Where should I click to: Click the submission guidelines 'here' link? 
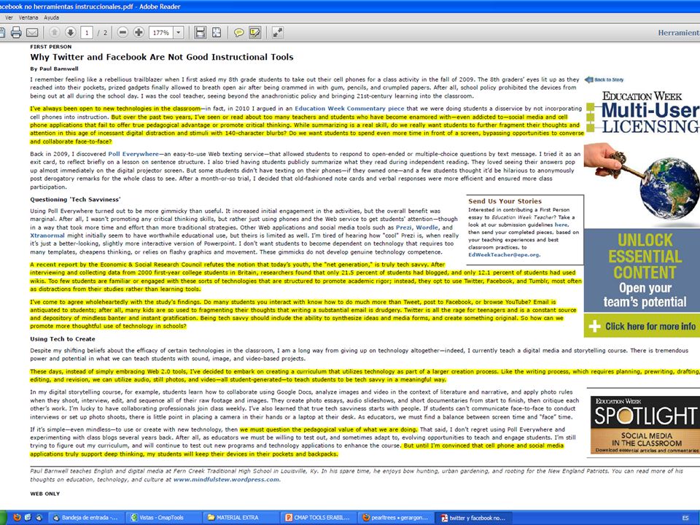click(561, 225)
